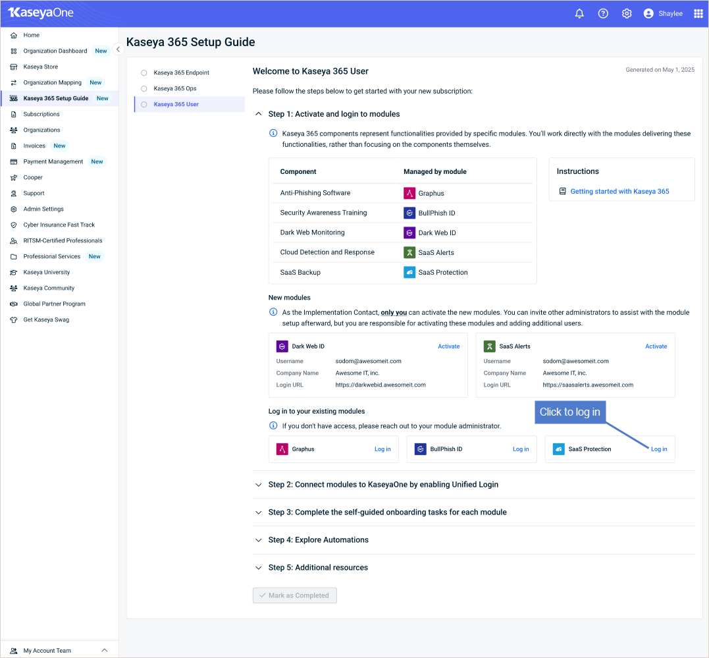Click the Kaseya Store sidebar icon
This screenshot has width=709, height=658.
pyautogui.click(x=14, y=67)
